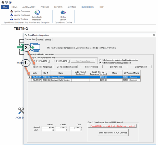
Task: Click Update Vendors in ribbon
Action: 20,19
